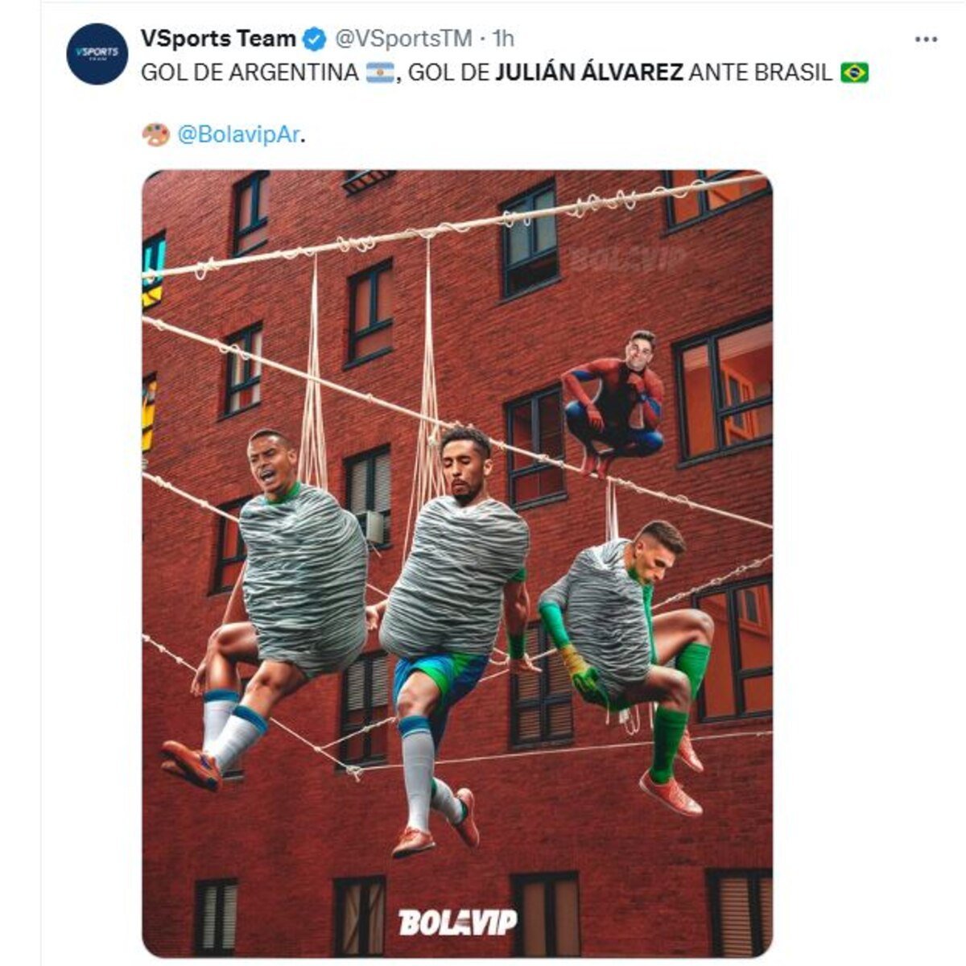The image size is (966, 966).
Task: Open the tweet's attached image
Action: pos(457,563)
